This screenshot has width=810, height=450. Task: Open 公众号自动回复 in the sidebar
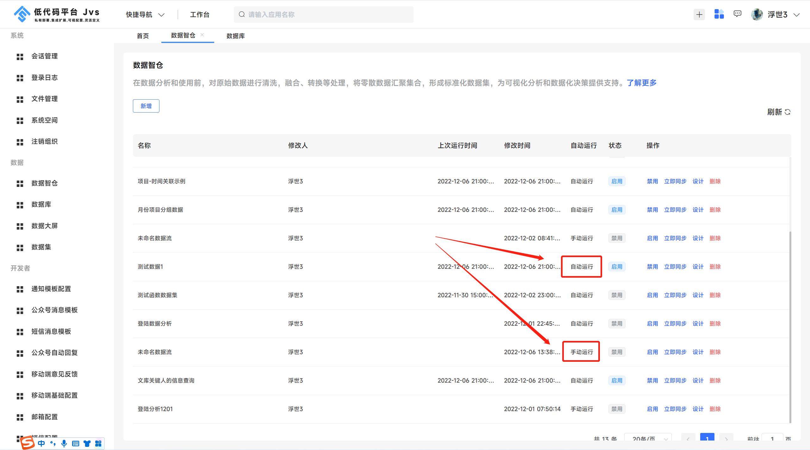pyautogui.click(x=54, y=353)
